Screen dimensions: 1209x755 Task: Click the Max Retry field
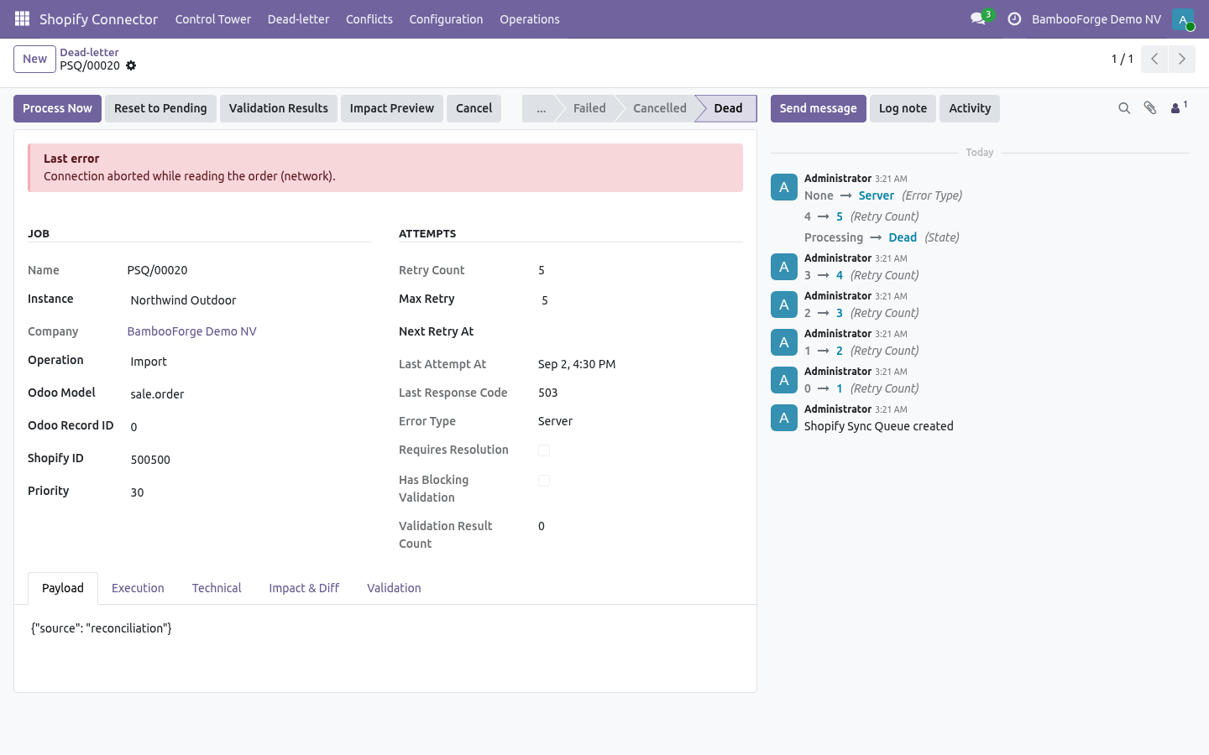(x=641, y=300)
